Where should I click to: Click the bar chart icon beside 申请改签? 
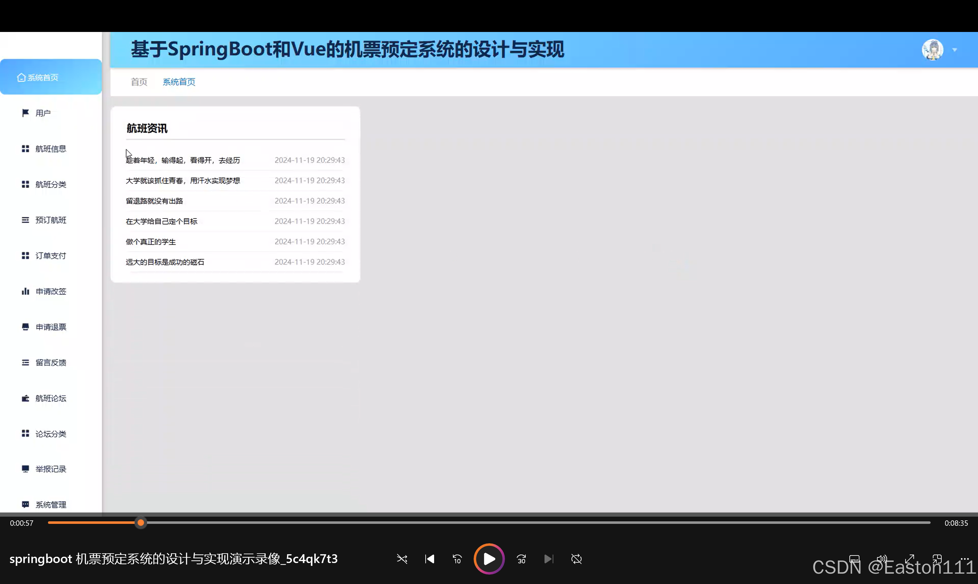tap(25, 291)
